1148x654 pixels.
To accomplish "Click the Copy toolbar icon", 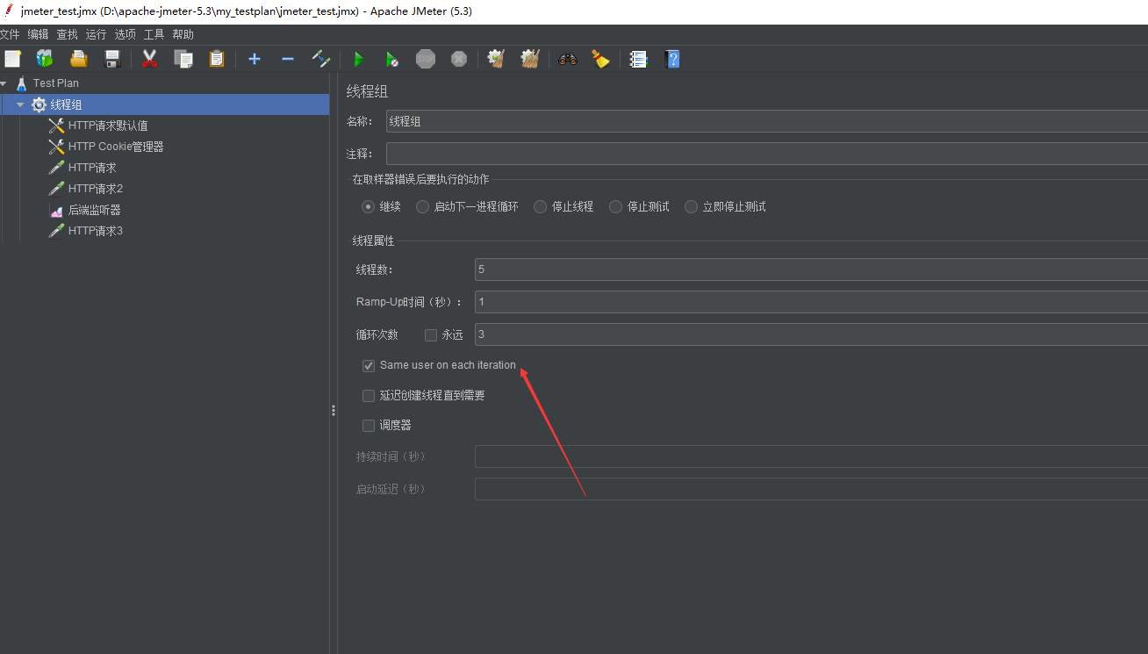I will coord(183,59).
